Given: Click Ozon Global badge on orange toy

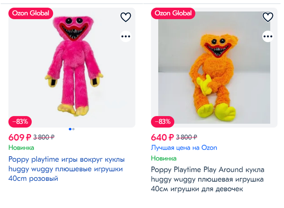Looking at the screenshot, I should coord(173,13).
